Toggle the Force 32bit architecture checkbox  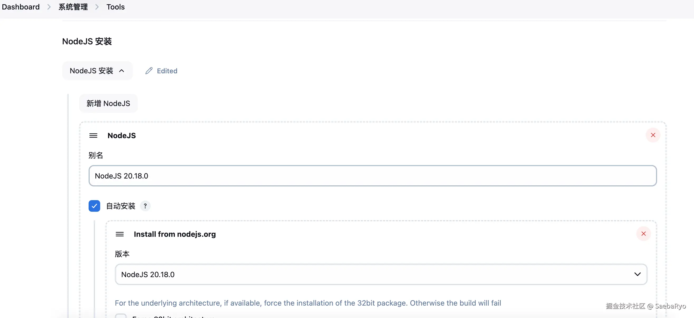[121, 316]
